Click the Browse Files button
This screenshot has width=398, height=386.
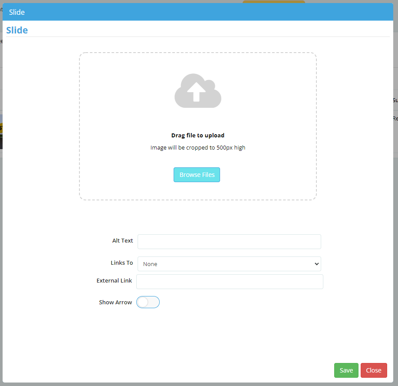[x=197, y=175]
